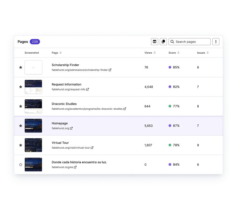Click the 1,607 views value
Image resolution: width=237 pixels, height=215 pixels.
148,145
